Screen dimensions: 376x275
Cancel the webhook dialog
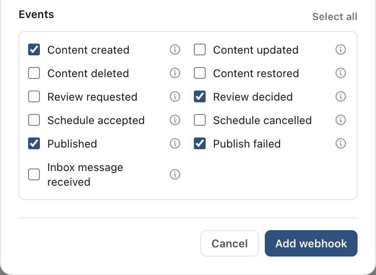click(x=230, y=244)
